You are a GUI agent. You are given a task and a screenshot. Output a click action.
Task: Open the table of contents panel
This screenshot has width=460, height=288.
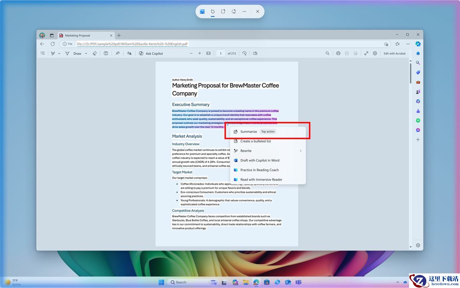43,53
